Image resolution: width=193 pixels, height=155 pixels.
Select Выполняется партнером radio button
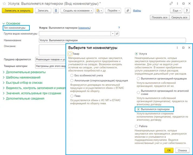138,109
